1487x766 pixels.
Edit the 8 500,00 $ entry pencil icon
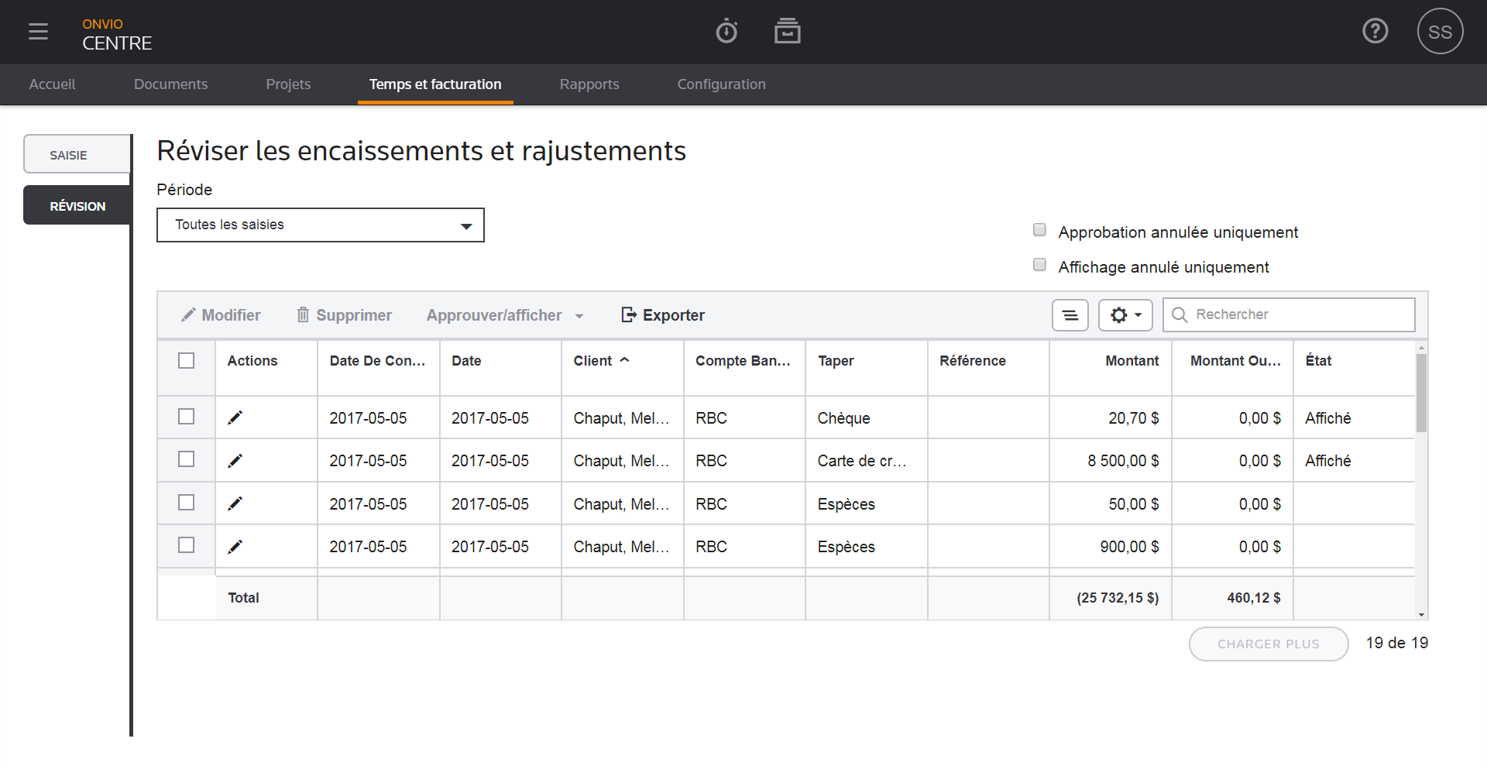click(x=235, y=461)
